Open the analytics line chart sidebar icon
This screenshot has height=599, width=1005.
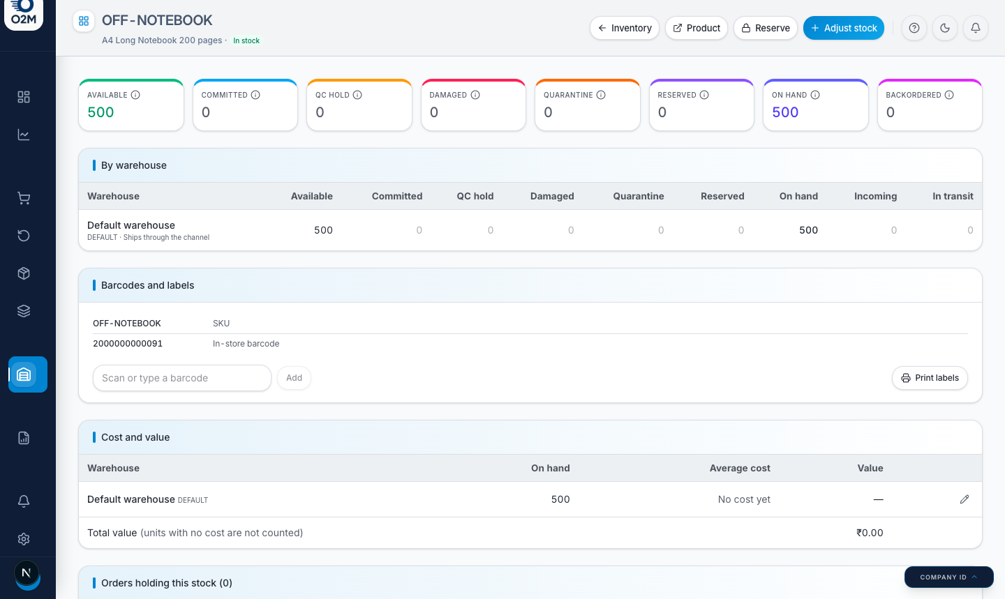coord(24,135)
